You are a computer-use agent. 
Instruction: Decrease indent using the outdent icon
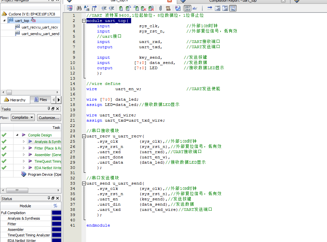click(x=111, y=8)
